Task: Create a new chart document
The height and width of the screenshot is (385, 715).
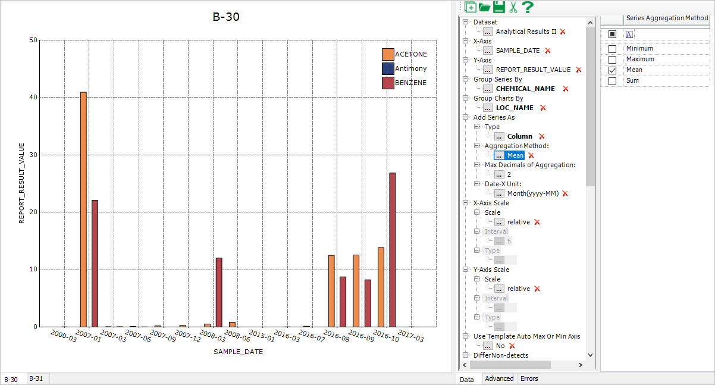Action: coord(469,7)
